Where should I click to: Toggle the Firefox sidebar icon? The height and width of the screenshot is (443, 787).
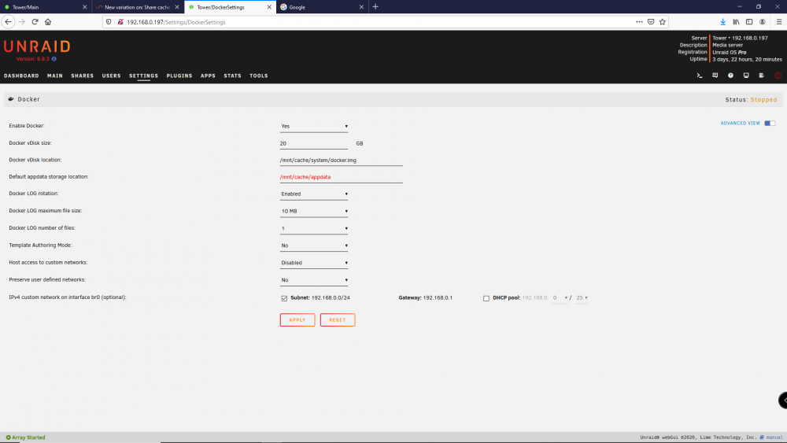[749, 22]
